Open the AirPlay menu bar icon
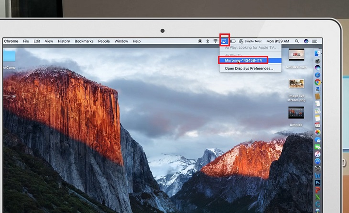The height and width of the screenshot is (213, 349). [x=224, y=41]
